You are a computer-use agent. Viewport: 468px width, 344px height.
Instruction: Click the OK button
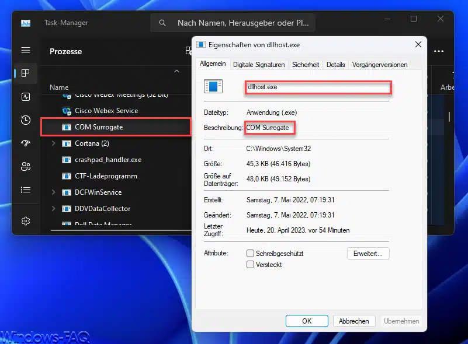tap(307, 321)
